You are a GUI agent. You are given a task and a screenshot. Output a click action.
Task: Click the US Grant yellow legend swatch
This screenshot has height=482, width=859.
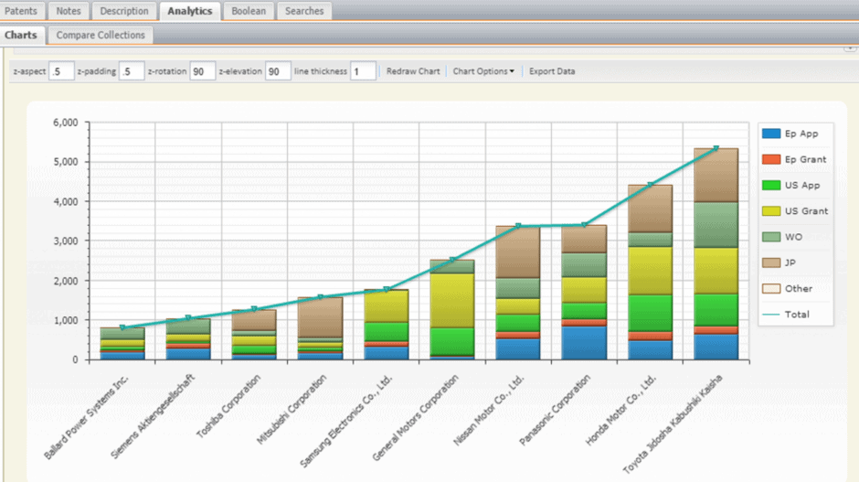coord(771,210)
